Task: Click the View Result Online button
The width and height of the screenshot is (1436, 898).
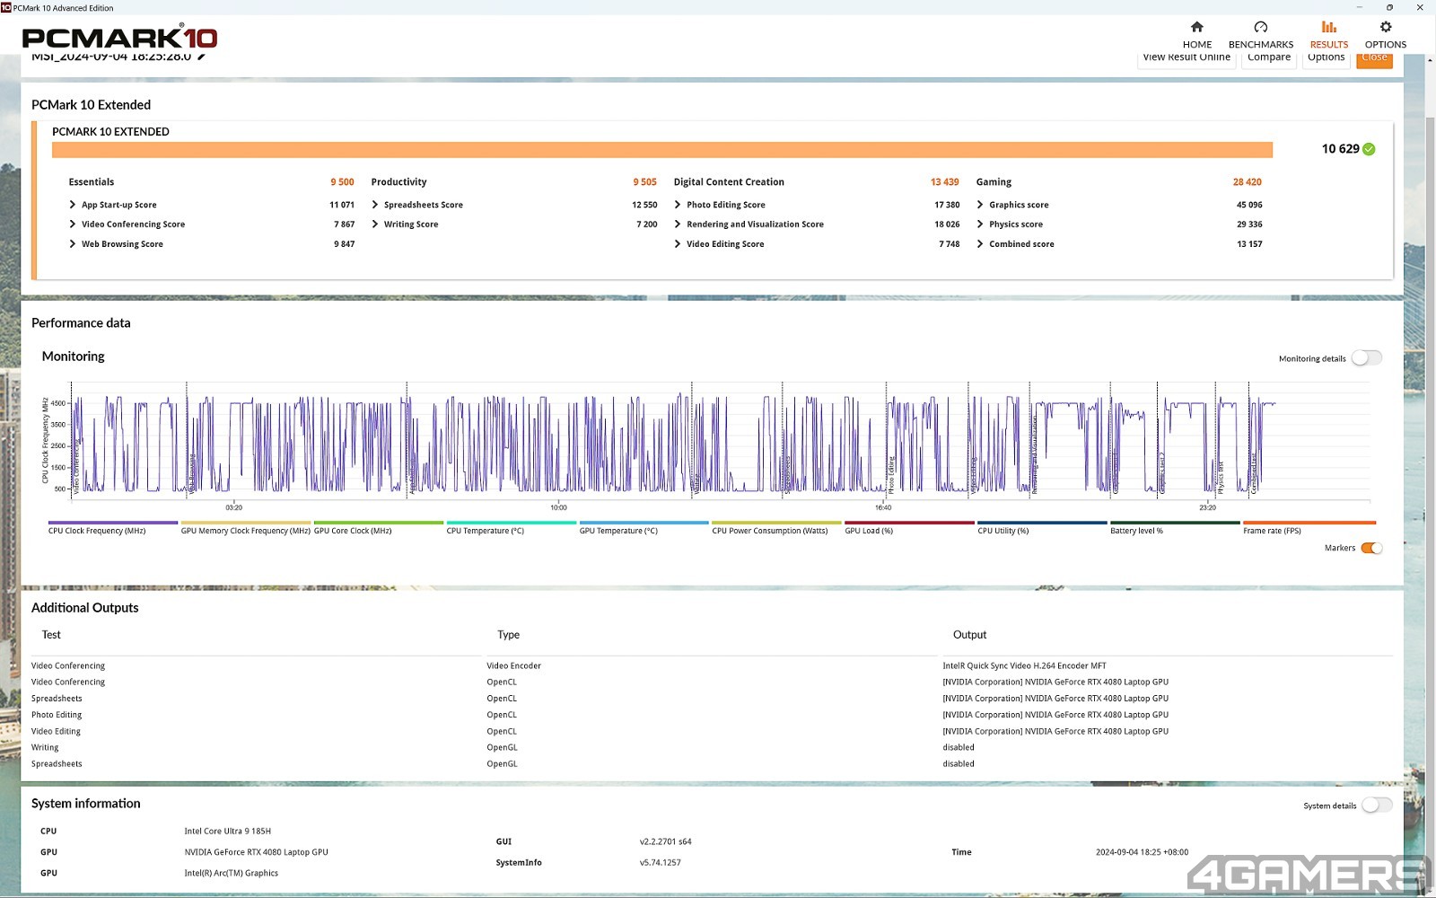Action: pos(1186,58)
